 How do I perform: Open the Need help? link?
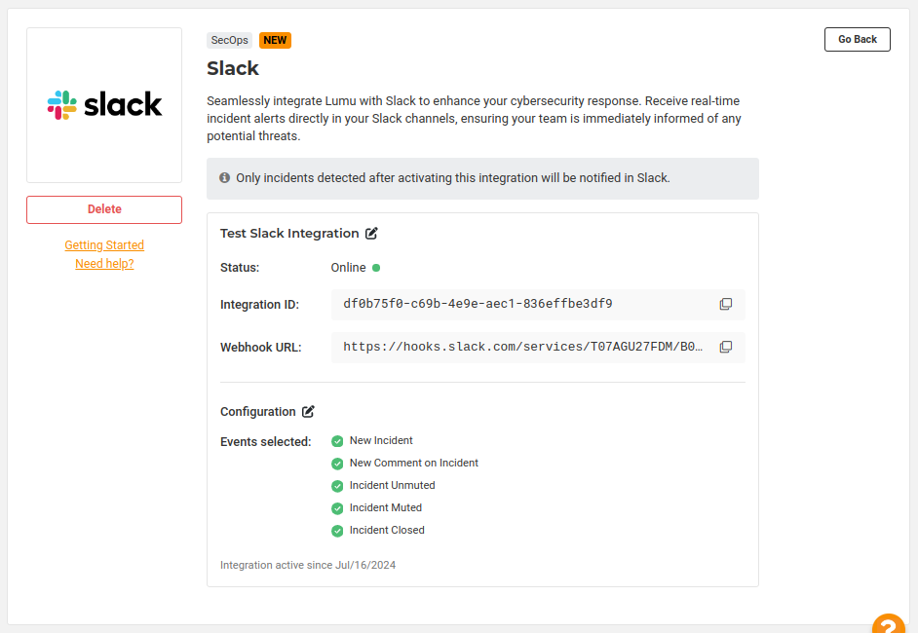[104, 264]
